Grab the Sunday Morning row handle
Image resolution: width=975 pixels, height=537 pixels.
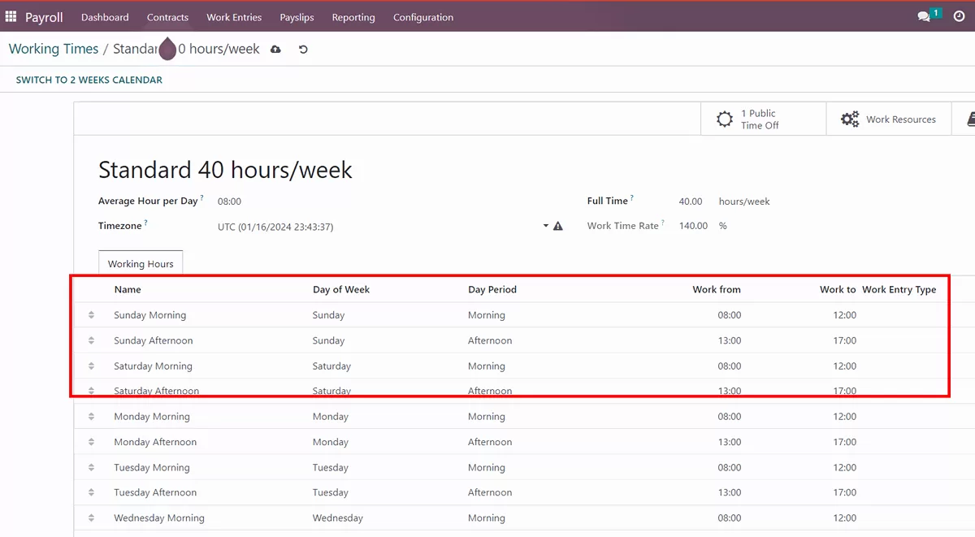click(x=91, y=315)
